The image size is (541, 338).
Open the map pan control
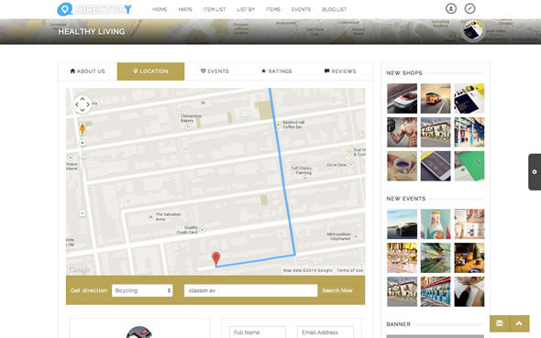pos(83,104)
